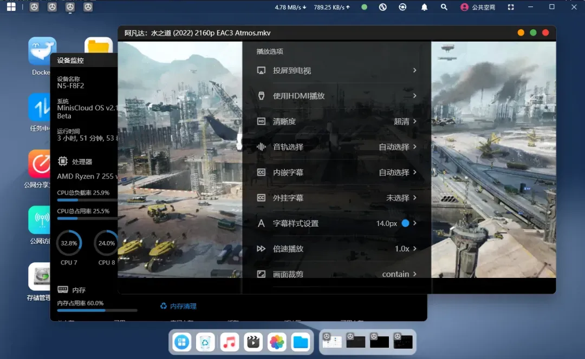Open the 内嵌字幕 embedded subtitle option
Image resolution: width=585 pixels, height=359 pixels.
pos(336,172)
